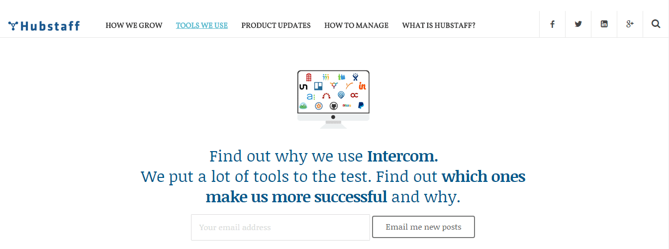This screenshot has width=669, height=249.
Task: Go to Product Updates section
Action: [x=276, y=25]
